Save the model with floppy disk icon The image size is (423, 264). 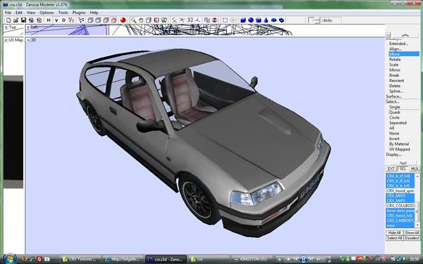click(23, 20)
